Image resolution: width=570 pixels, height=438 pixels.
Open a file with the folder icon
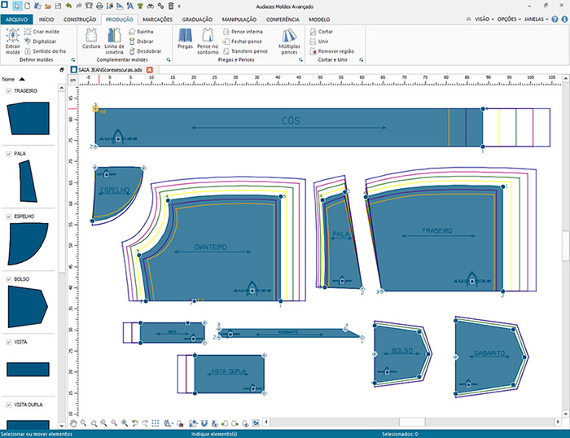click(47, 6)
